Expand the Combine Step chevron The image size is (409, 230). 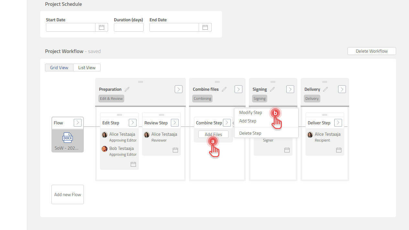pyautogui.click(x=227, y=122)
